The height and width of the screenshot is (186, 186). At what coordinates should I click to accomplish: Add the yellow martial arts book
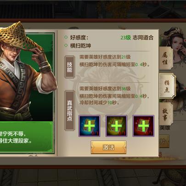[x=116, y=126]
